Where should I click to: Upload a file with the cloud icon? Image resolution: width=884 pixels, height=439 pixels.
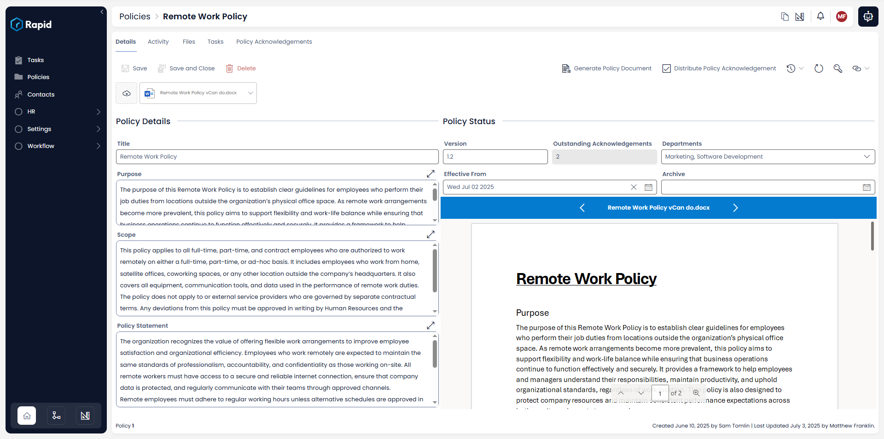(x=126, y=93)
